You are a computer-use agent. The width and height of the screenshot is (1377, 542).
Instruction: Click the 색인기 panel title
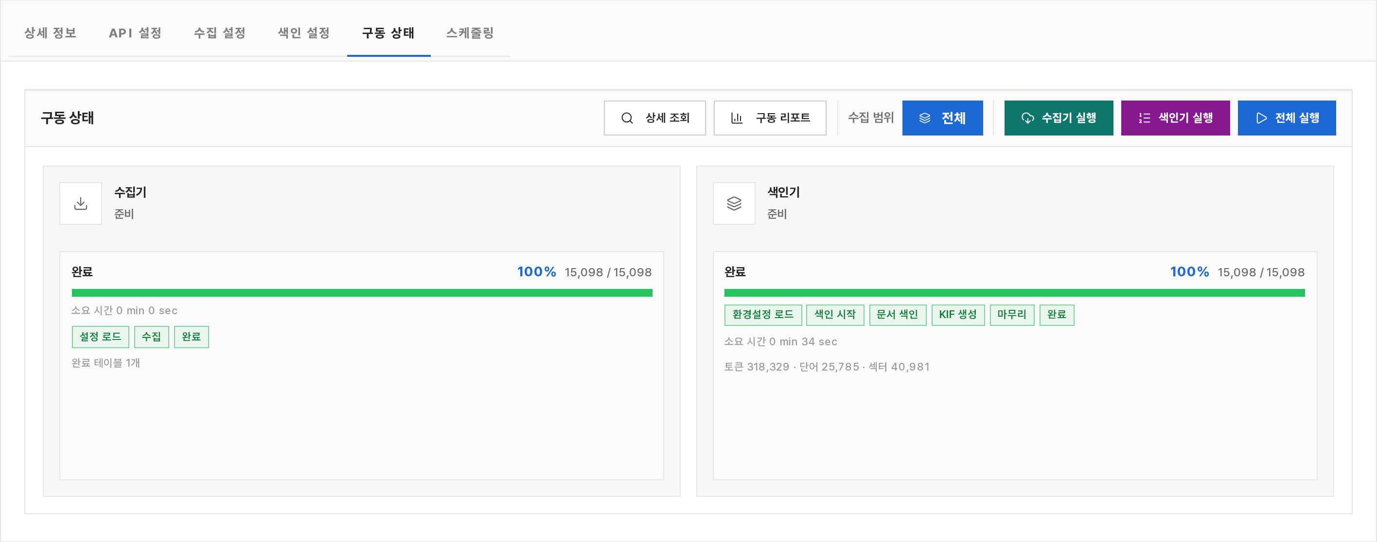click(784, 192)
